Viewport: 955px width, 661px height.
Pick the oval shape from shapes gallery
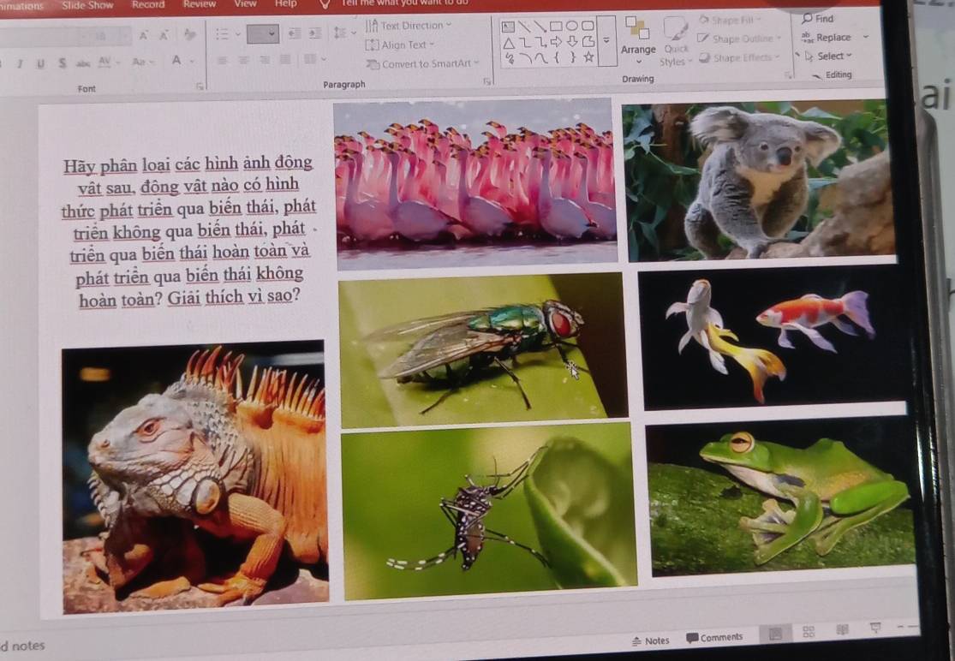coord(570,26)
